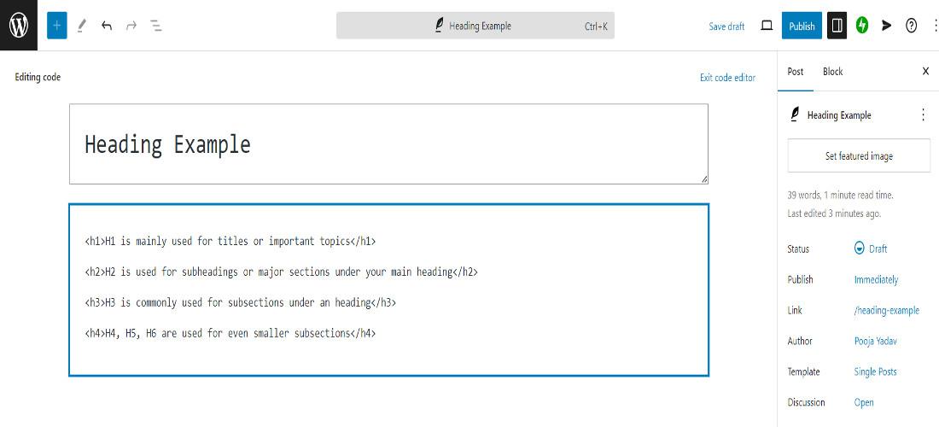
Task: Click the Heading Example title field
Action: pos(388,144)
